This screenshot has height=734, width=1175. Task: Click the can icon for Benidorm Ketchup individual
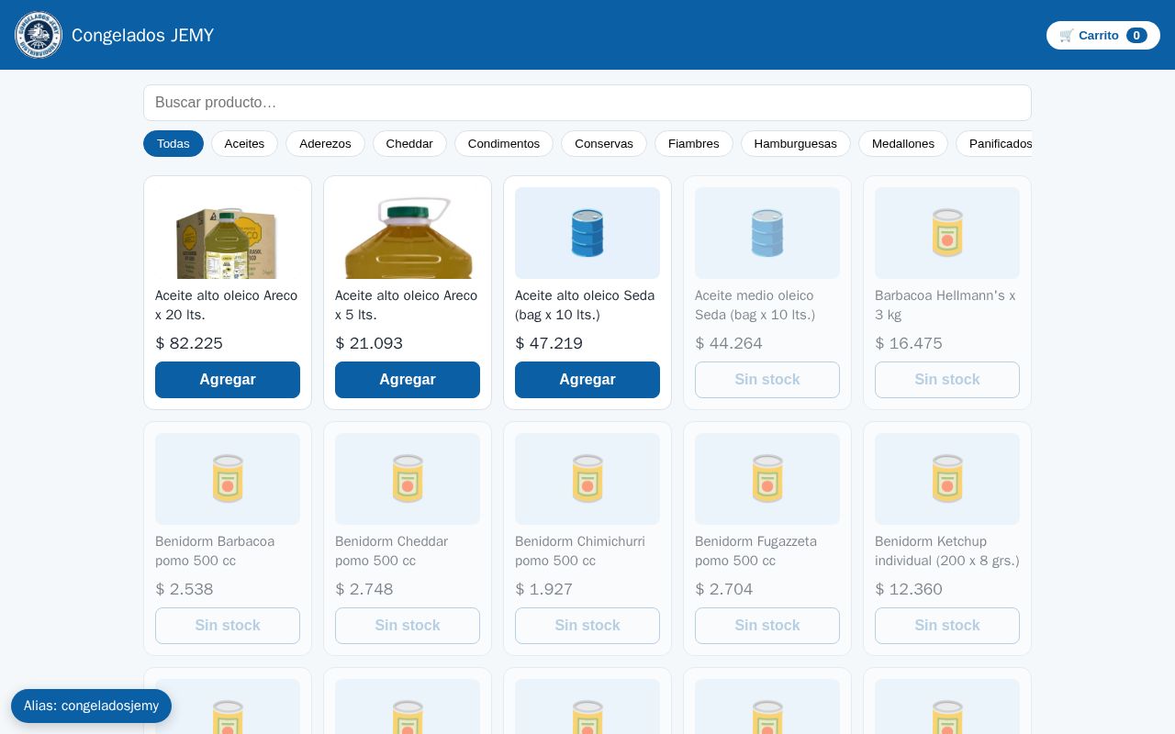click(x=947, y=479)
